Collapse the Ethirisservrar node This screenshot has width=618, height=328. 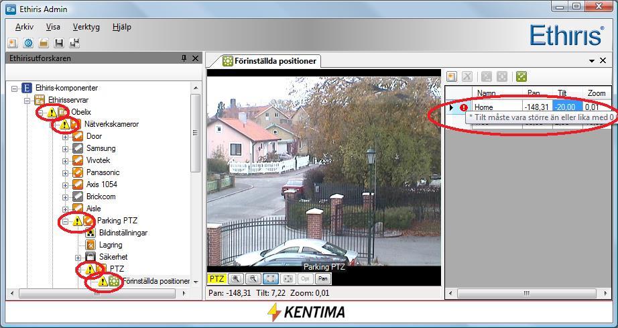27,100
